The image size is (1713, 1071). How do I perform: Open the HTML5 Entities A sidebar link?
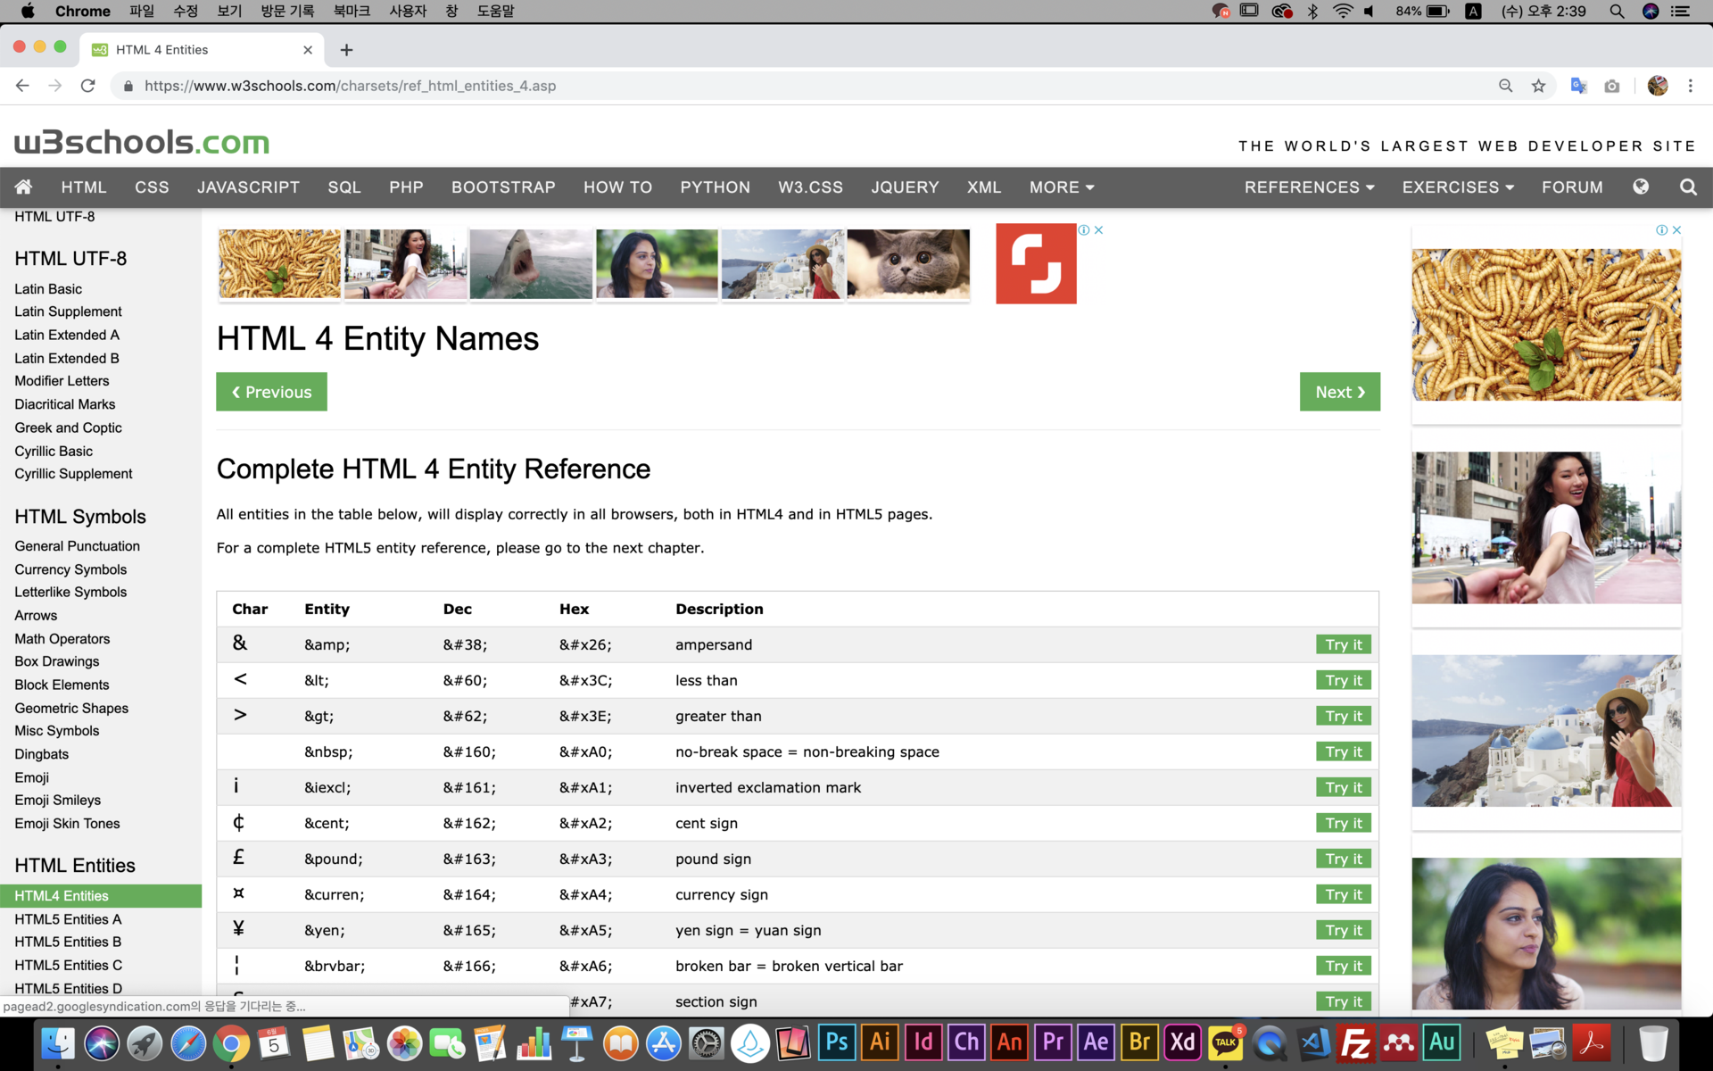[68, 918]
